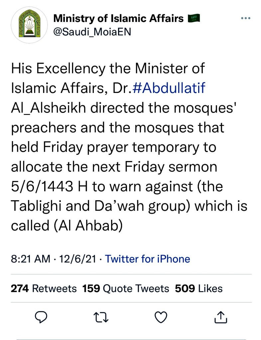Like the tweet with the heart icon
261x340 pixels.
[x=161, y=318]
